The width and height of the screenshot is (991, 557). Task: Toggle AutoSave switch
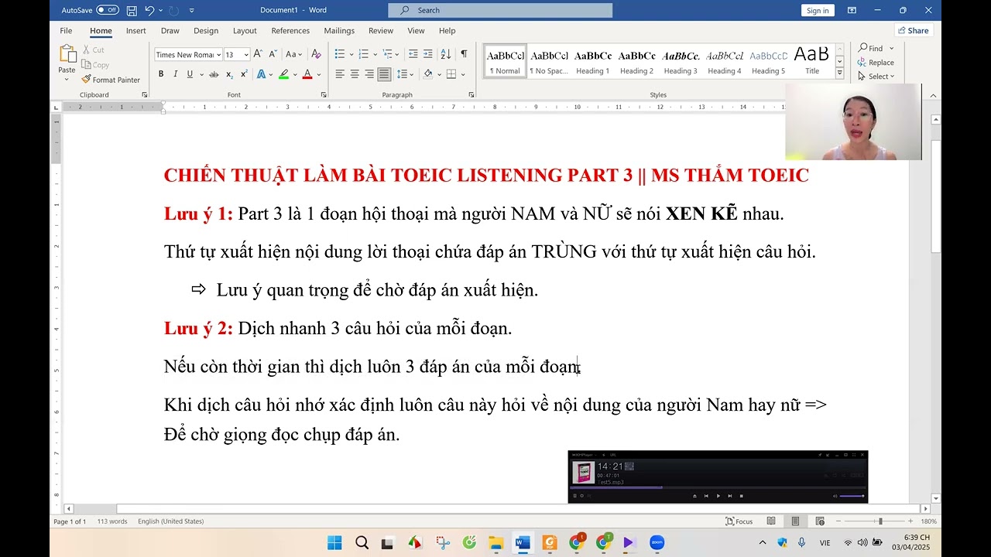point(107,10)
